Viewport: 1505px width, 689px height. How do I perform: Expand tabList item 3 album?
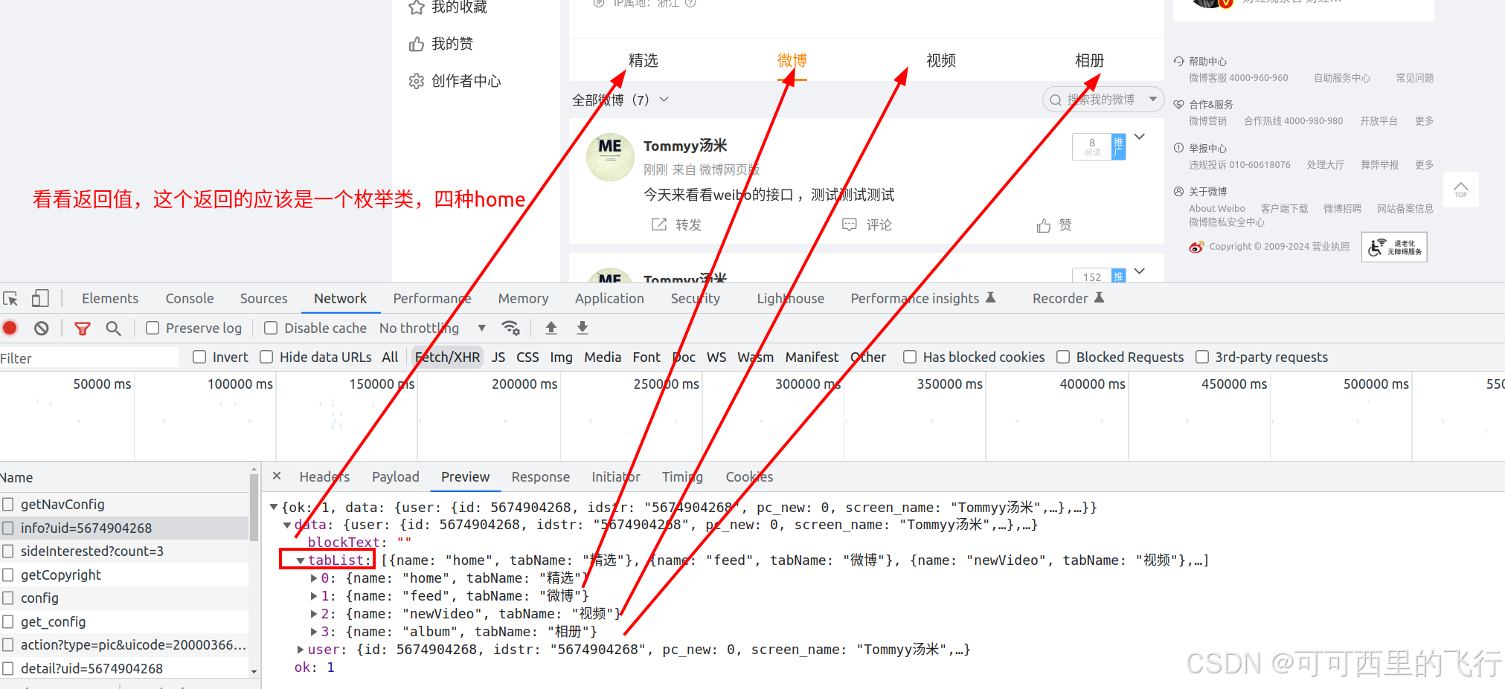314,632
